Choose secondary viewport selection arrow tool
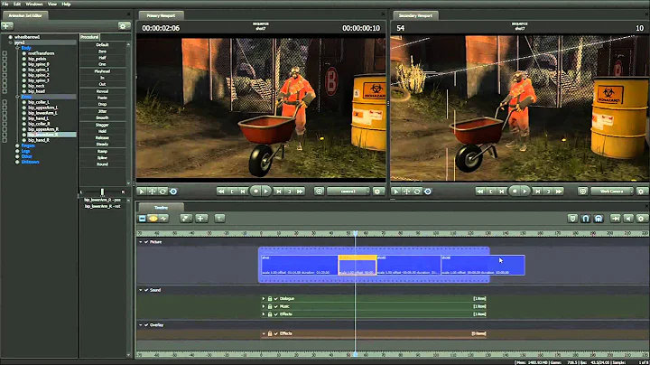Screen dimensions: 650x365 click(395, 192)
